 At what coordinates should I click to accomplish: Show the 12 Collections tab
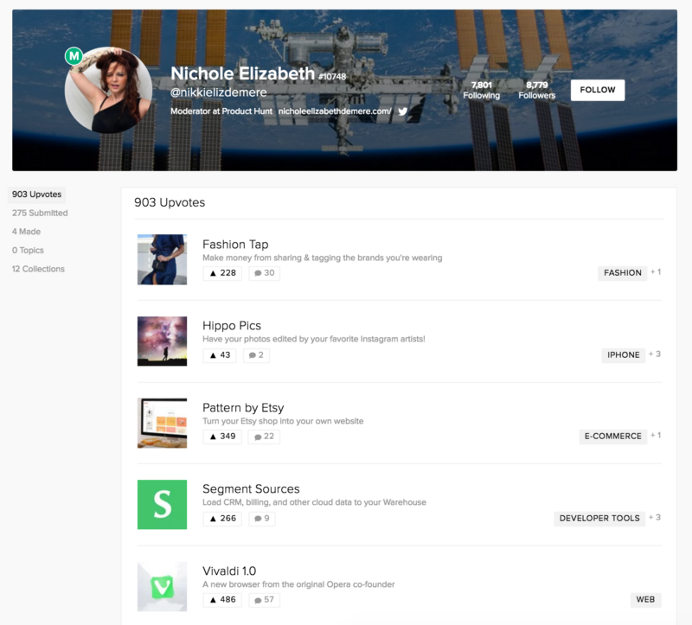coord(38,269)
